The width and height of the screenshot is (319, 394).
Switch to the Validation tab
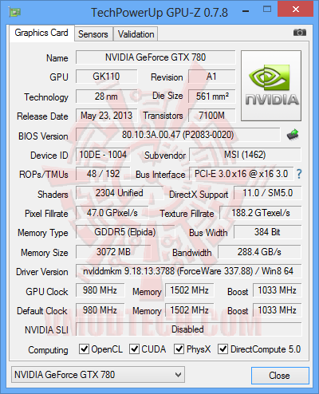[136, 34]
